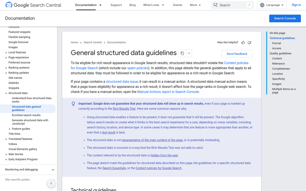The width and height of the screenshot is (306, 191).
Task: Go to the Support tab
Action: (x=116, y=5)
